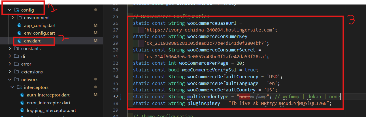Click the Theme Configuration comment line

coord(163,116)
